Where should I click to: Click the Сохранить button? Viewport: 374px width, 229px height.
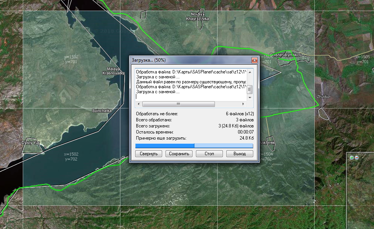(179, 154)
